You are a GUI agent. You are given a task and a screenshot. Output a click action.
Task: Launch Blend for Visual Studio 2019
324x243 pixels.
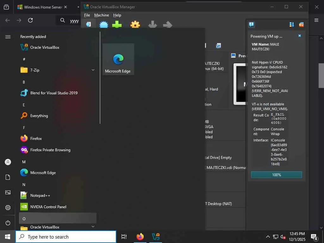coord(58,93)
